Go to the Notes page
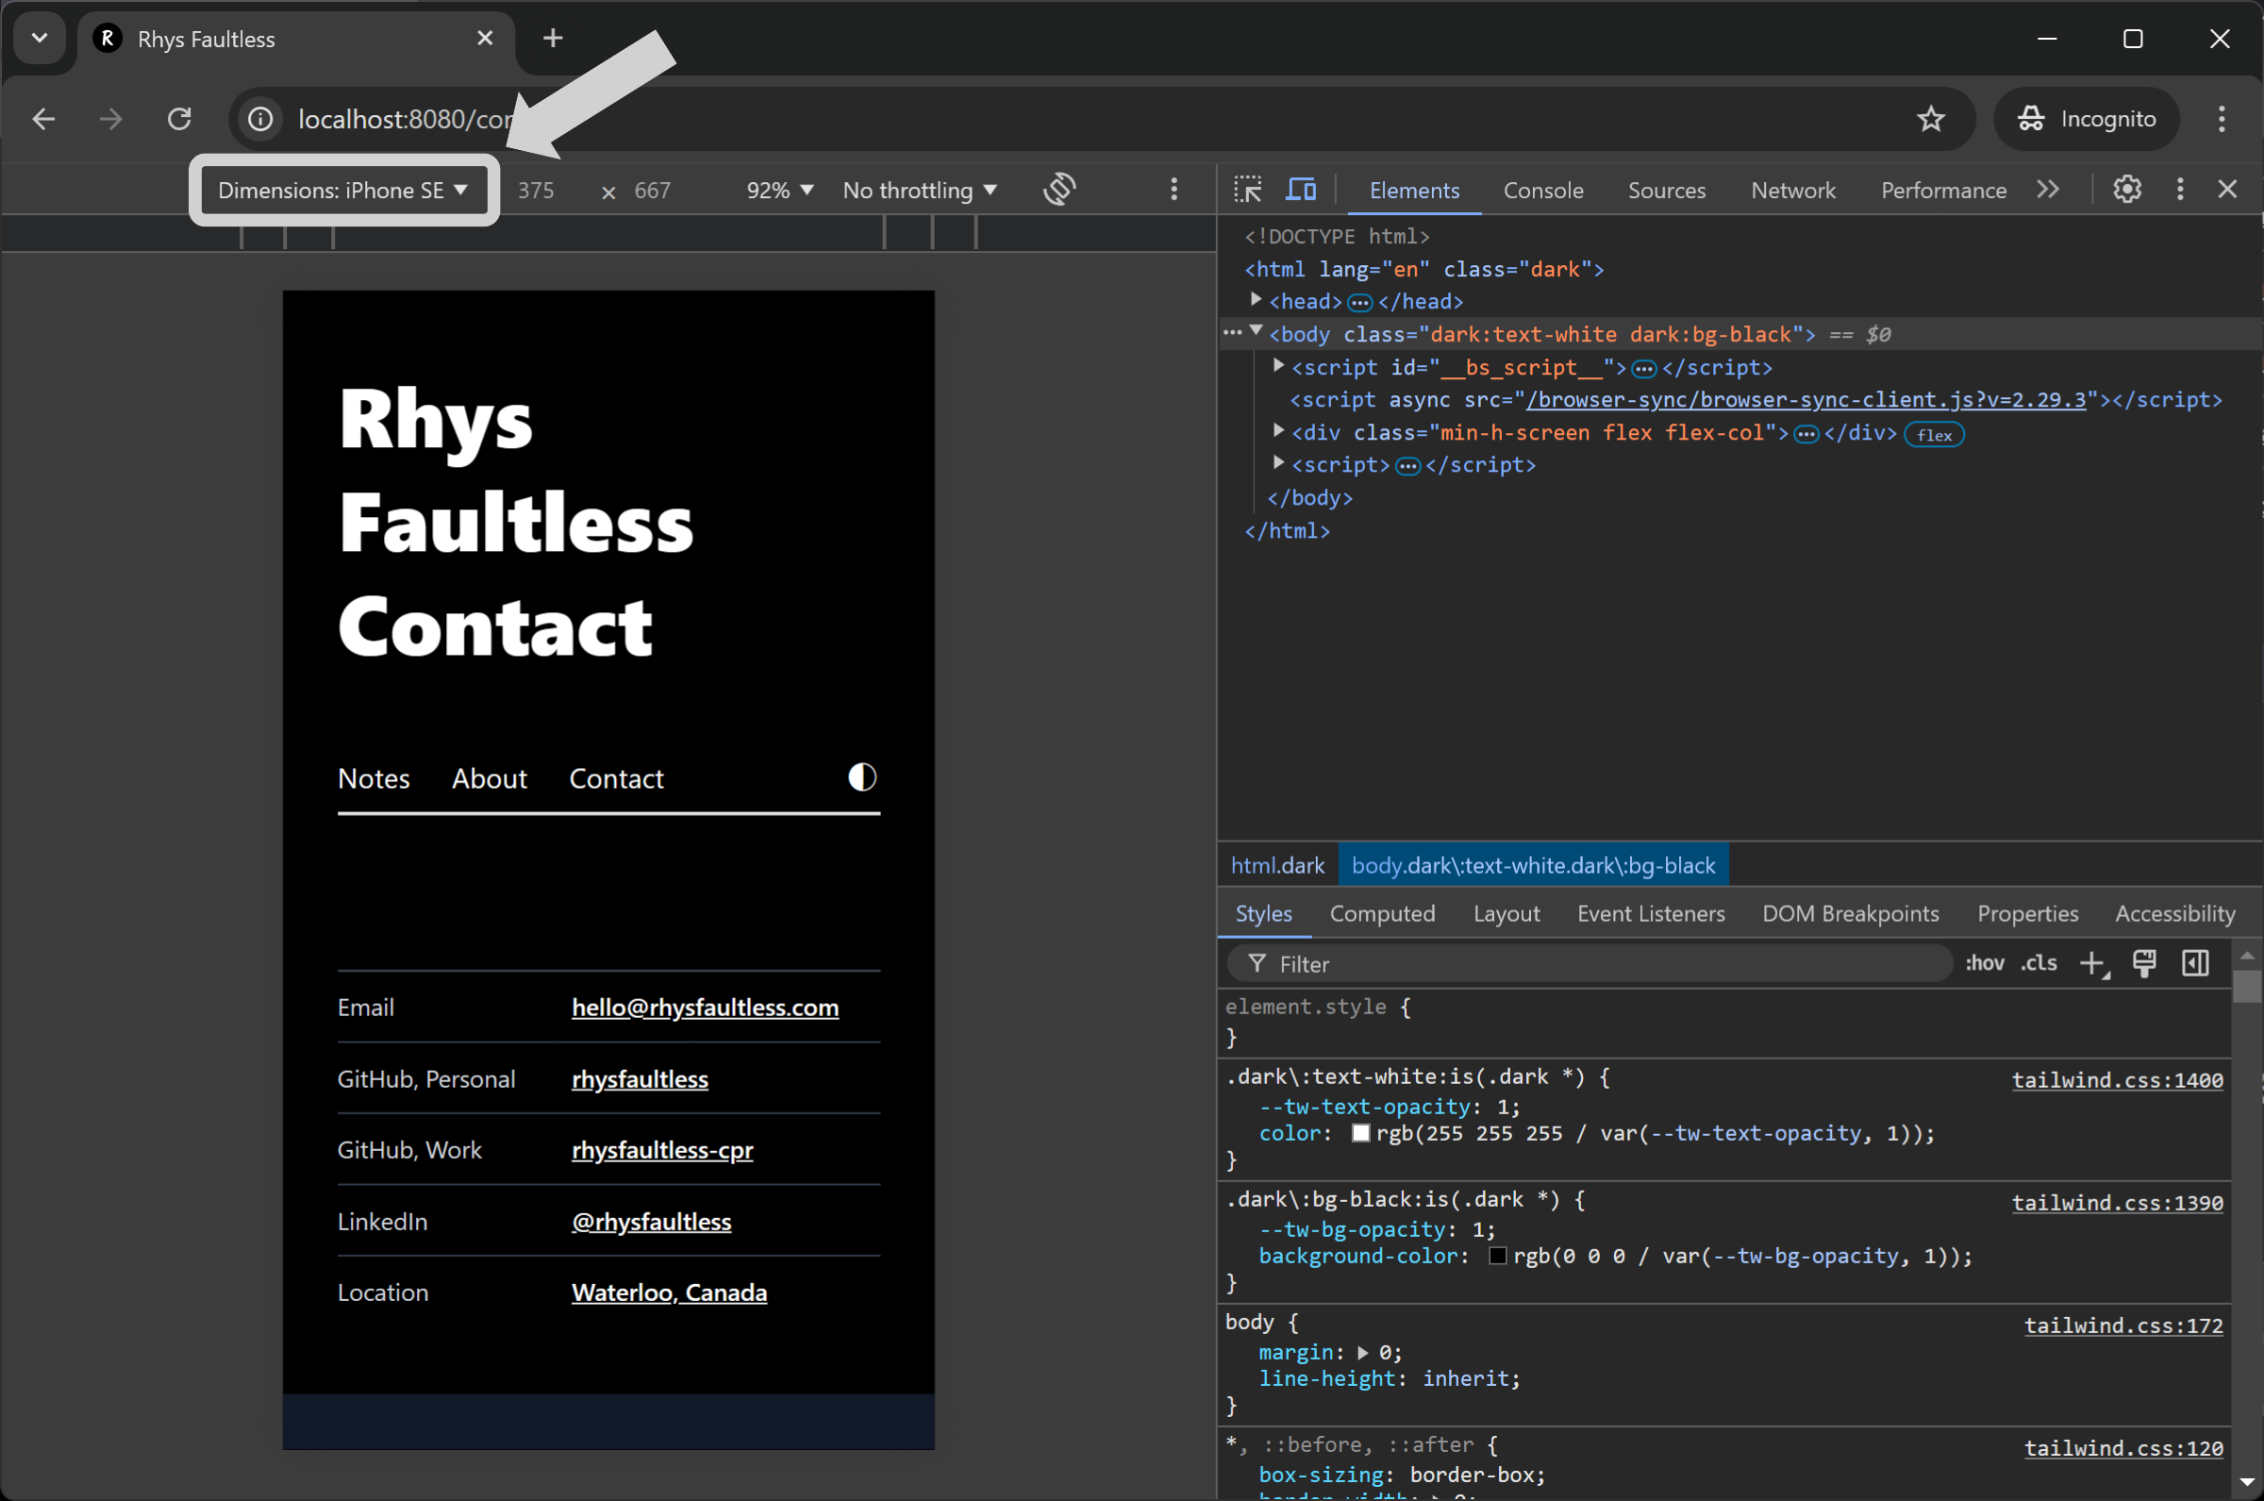 click(374, 778)
